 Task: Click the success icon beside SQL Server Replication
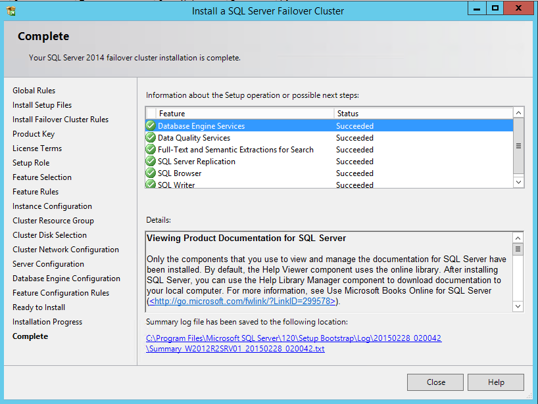pos(151,162)
